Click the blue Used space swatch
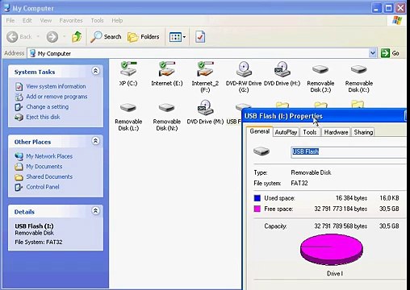Image resolution: width=410 pixels, height=290 pixels. coord(257,198)
